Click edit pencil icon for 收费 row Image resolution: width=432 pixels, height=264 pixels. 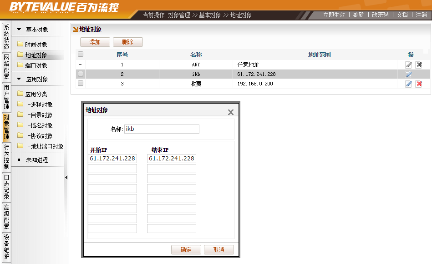[x=409, y=84]
